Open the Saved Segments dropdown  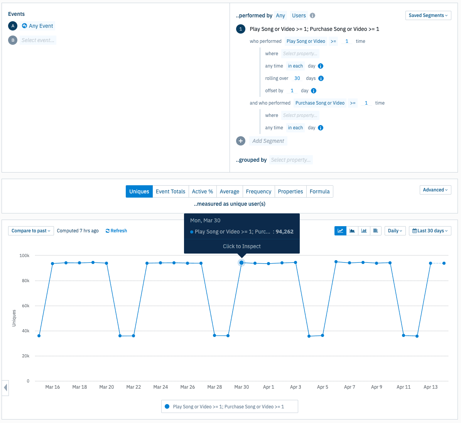point(428,15)
